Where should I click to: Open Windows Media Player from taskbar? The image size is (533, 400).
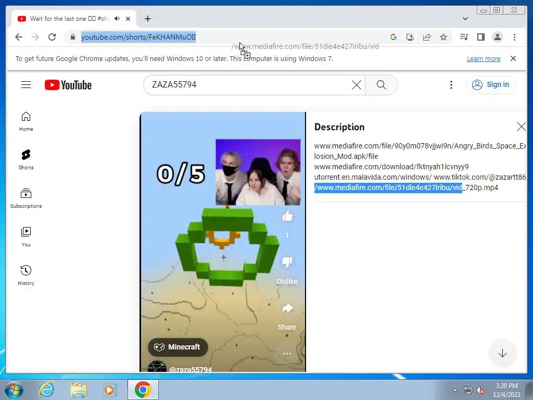[110, 390]
